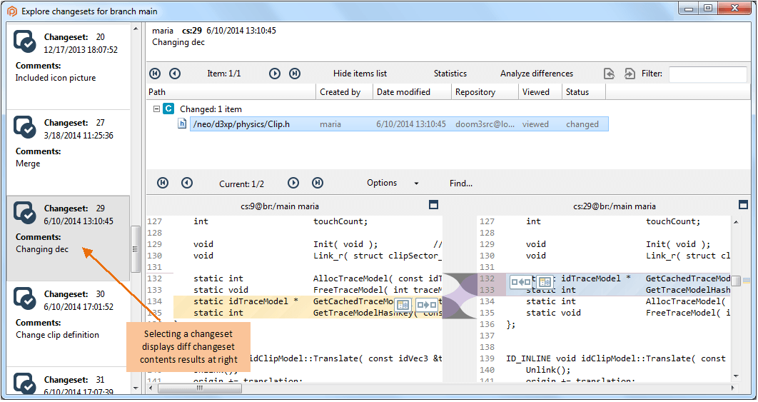Sort by Repository column header
The height and width of the screenshot is (402, 758).
point(485,92)
